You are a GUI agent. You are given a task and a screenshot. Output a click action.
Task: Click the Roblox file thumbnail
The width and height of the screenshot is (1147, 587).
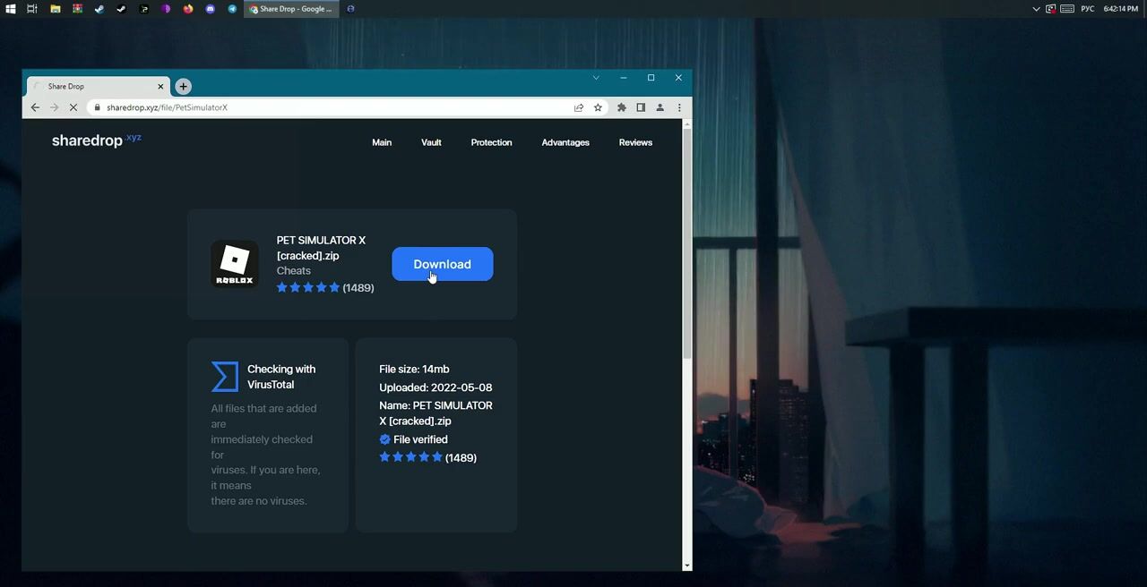click(235, 264)
